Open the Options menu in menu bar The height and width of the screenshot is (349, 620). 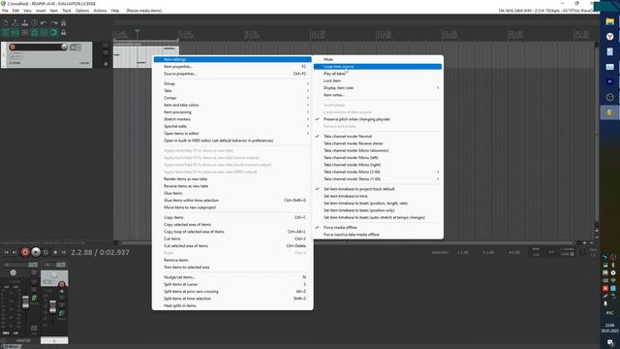point(81,11)
